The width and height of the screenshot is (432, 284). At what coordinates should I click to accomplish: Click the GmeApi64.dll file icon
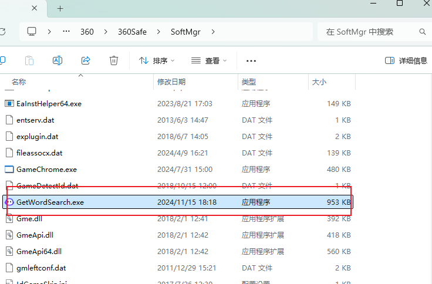pyautogui.click(x=9, y=252)
